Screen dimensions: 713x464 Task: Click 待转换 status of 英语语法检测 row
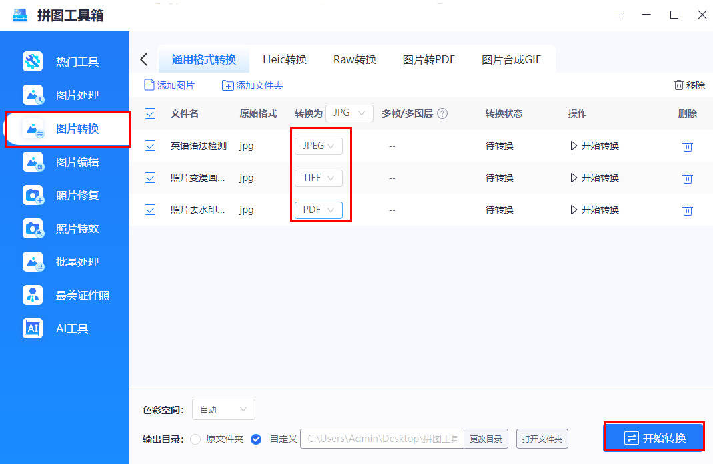[500, 146]
